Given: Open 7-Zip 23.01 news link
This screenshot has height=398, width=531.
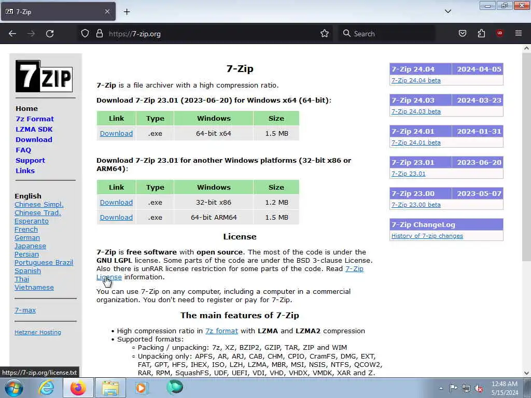Looking at the screenshot, I should 409,174.
